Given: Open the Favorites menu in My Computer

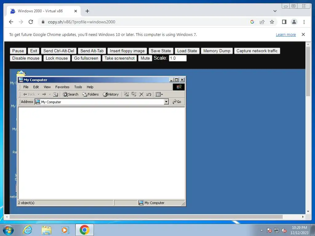Looking at the screenshot, I should [x=62, y=87].
